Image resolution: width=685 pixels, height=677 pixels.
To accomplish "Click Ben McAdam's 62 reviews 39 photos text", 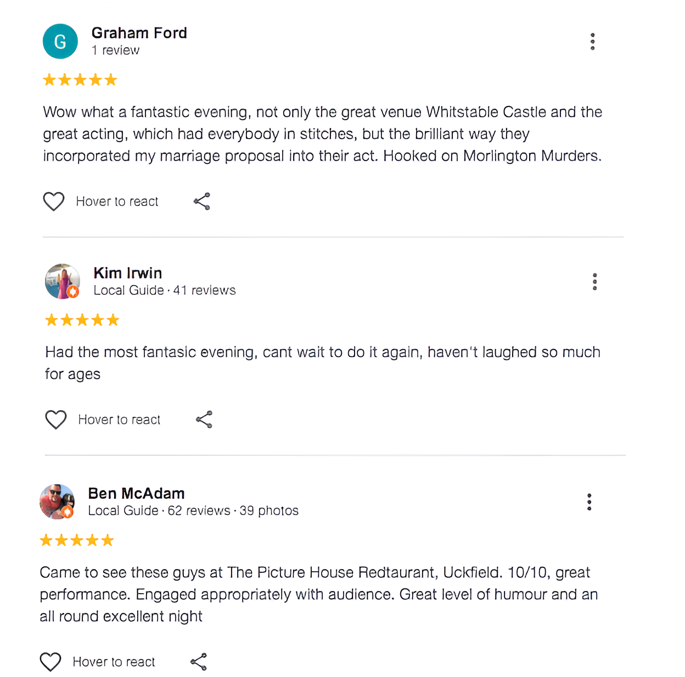I will [x=233, y=511].
